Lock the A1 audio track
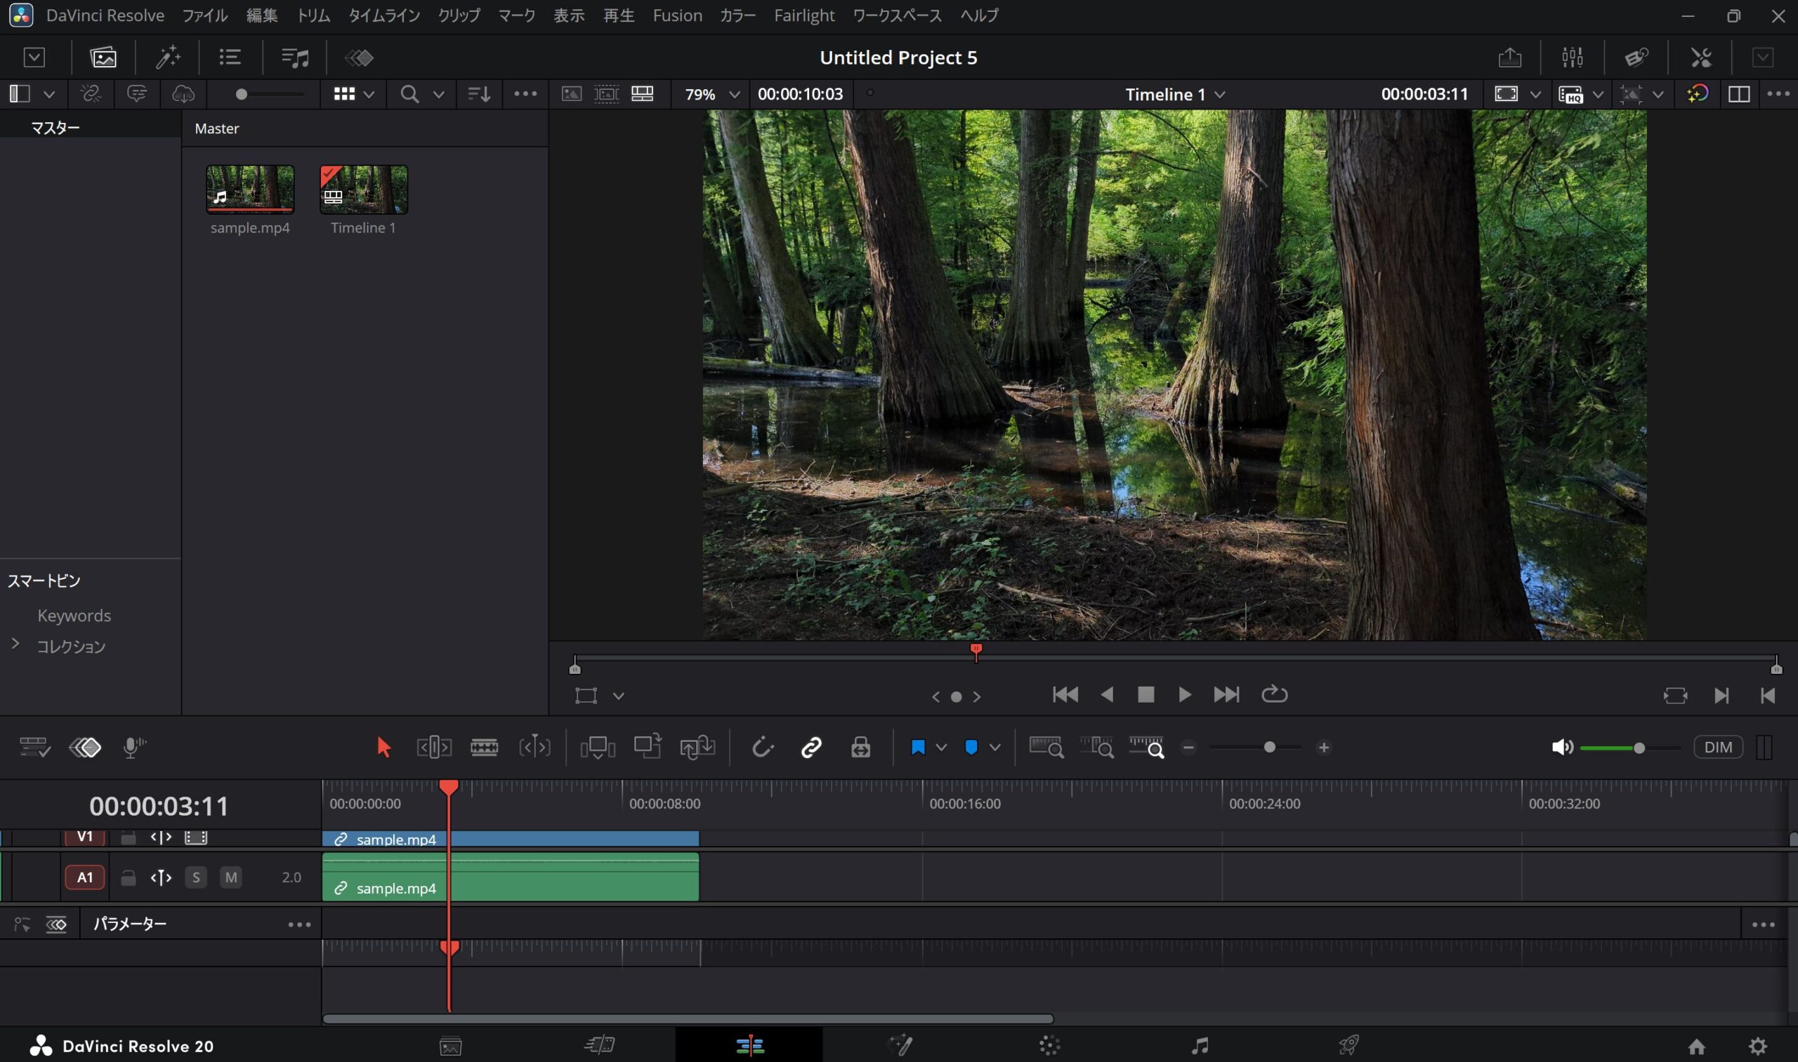This screenshot has width=1798, height=1062. [128, 877]
